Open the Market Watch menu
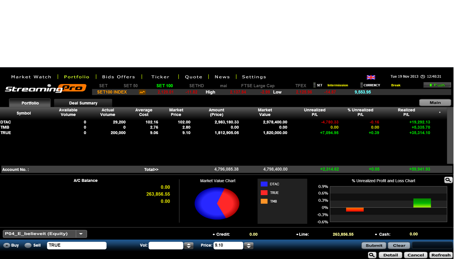The image size is (461, 259). click(x=31, y=77)
